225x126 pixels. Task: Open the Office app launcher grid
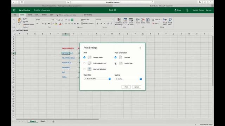(x=14, y=10)
